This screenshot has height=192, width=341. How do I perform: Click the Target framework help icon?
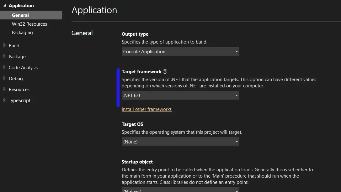pyautogui.click(x=165, y=72)
